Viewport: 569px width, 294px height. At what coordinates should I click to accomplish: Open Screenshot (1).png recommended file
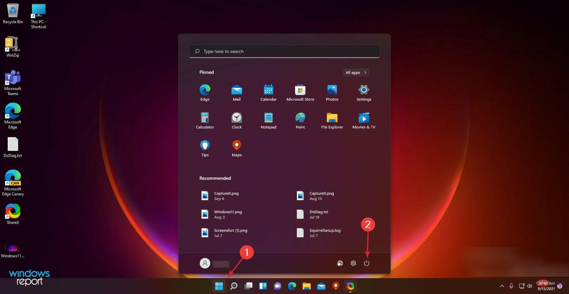click(x=225, y=233)
